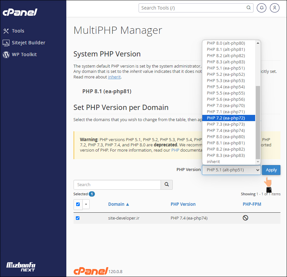287x277 pixels.
Task: Click the cPanel footer logo
Action: [91, 271]
